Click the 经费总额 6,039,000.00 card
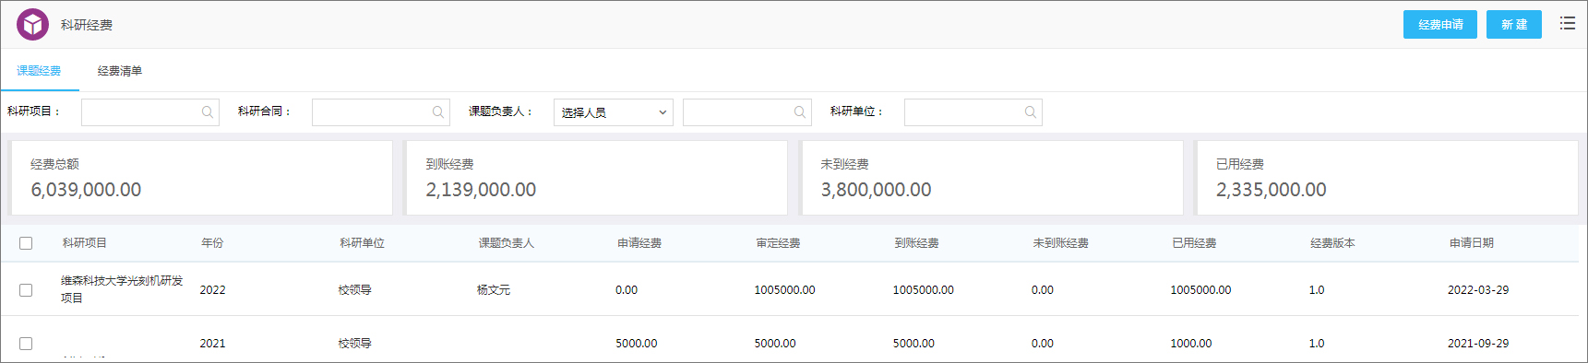Viewport: 1588px width, 363px height. 201,178
